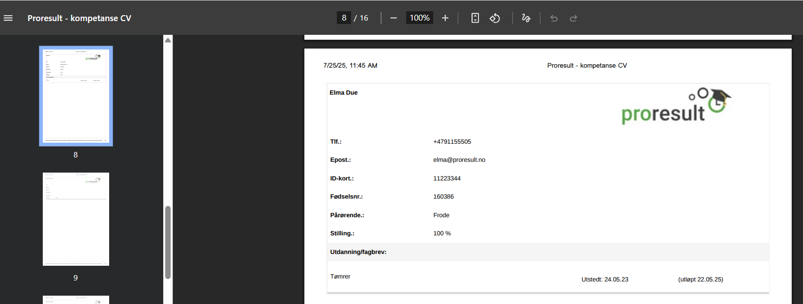This screenshot has height=304, width=803.
Task: Click the proresult logo
Action: coord(676,106)
